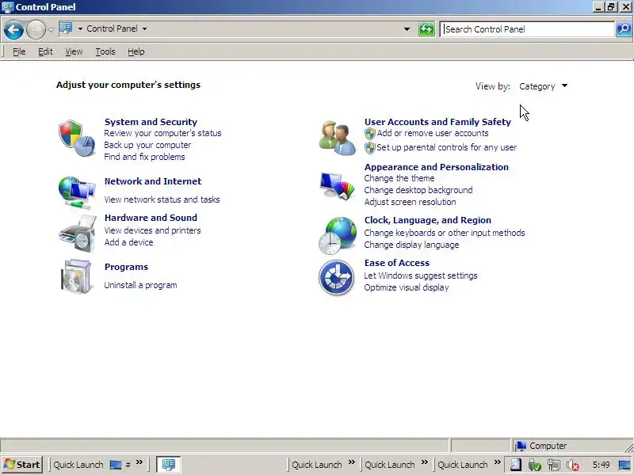Click shield icon beside parental controls

coord(369,148)
